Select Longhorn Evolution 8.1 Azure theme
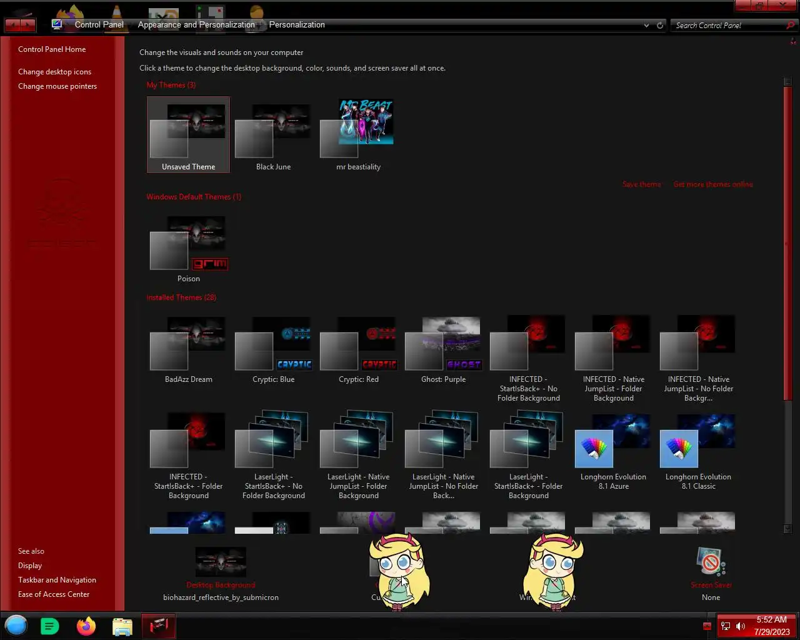The image size is (800, 640). pyautogui.click(x=613, y=452)
